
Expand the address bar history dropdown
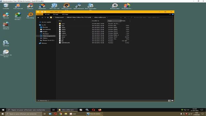121,17
